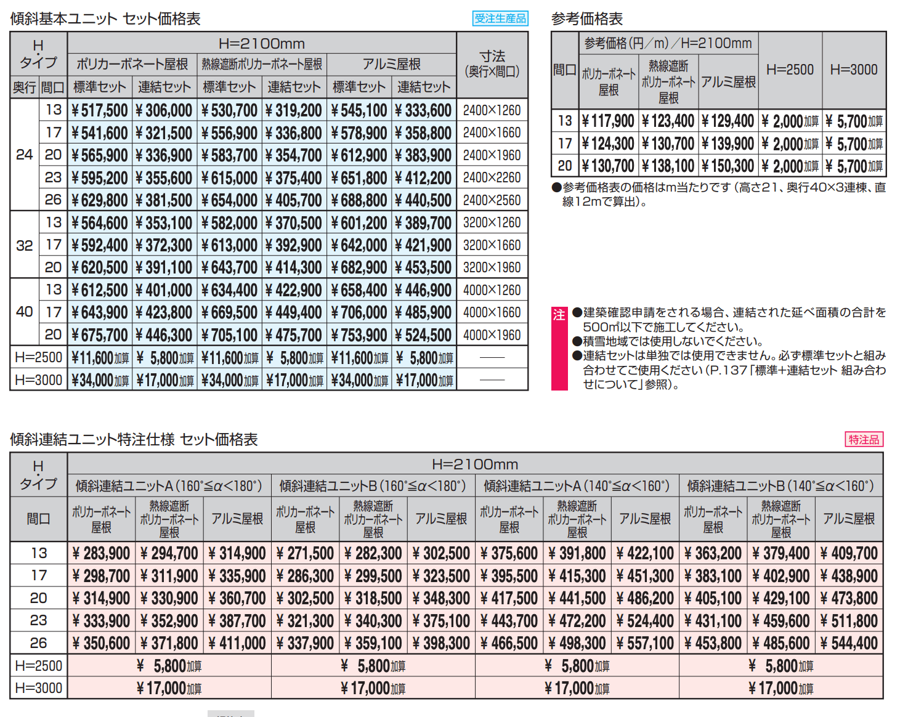Click the 熱線遮断ポリカーボネート屋根 header cell
The height and width of the screenshot is (717, 908).
coord(260,65)
